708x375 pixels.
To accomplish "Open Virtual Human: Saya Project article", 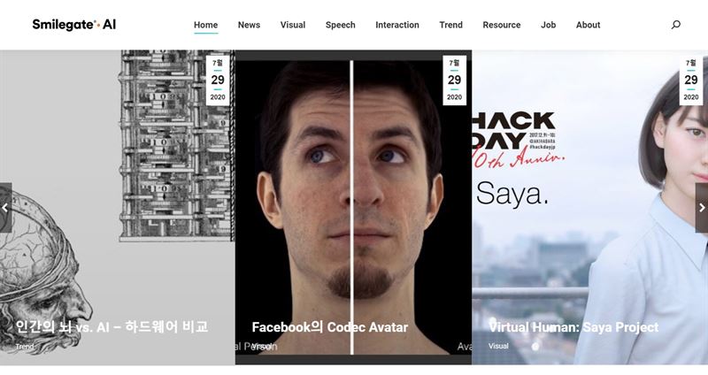I will [573, 326].
